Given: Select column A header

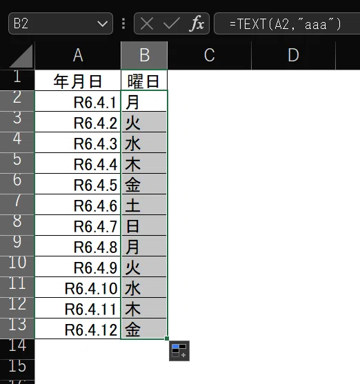Looking at the screenshot, I should 78,56.
